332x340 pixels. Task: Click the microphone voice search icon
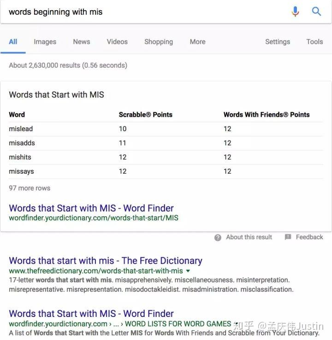click(x=295, y=12)
